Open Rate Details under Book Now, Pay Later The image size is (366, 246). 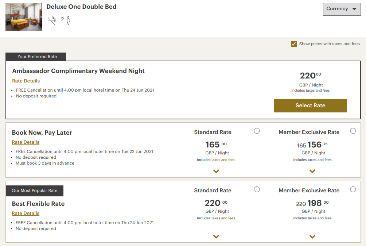coord(26,142)
